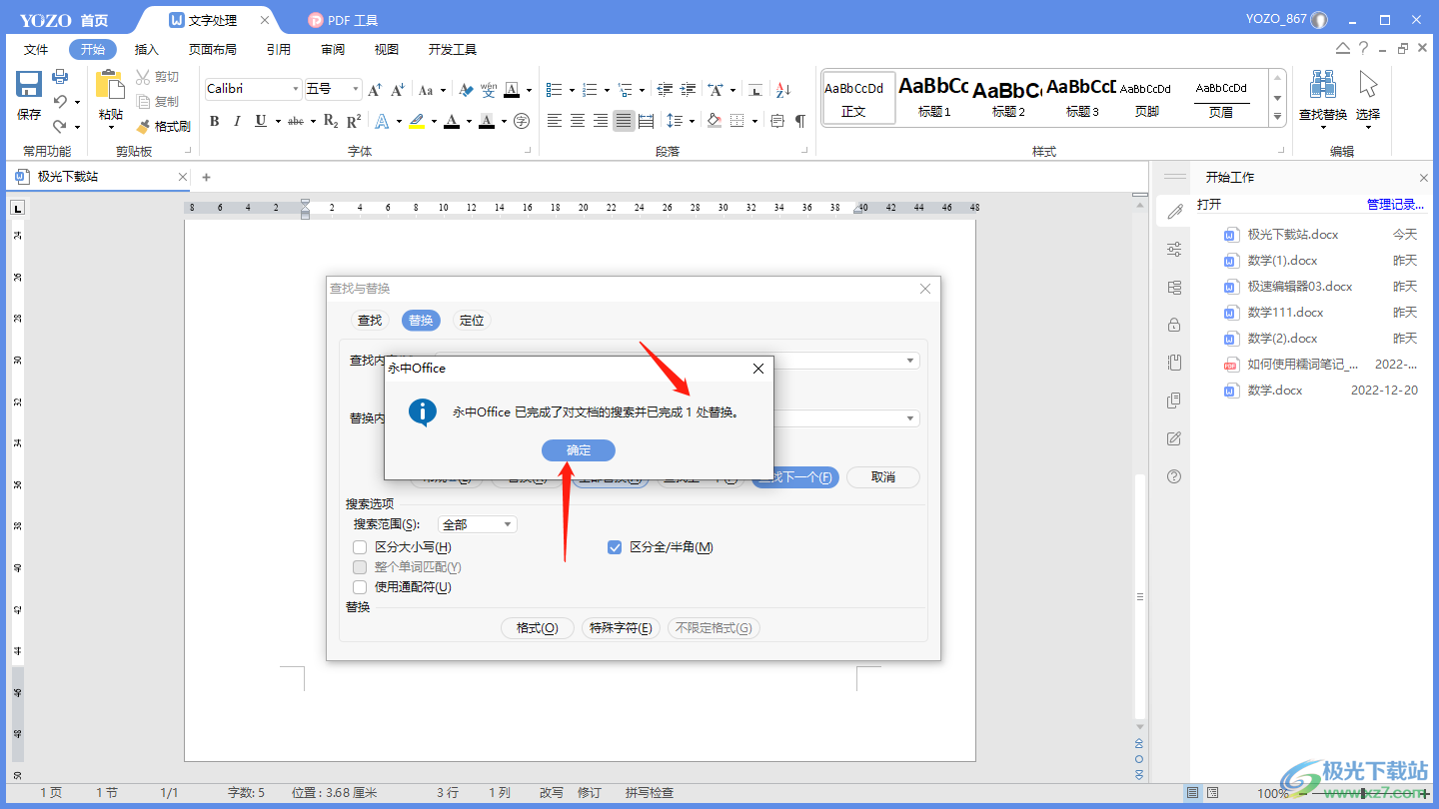Click the Numbered List icon
This screenshot has width=1439, height=809.
tap(590, 90)
